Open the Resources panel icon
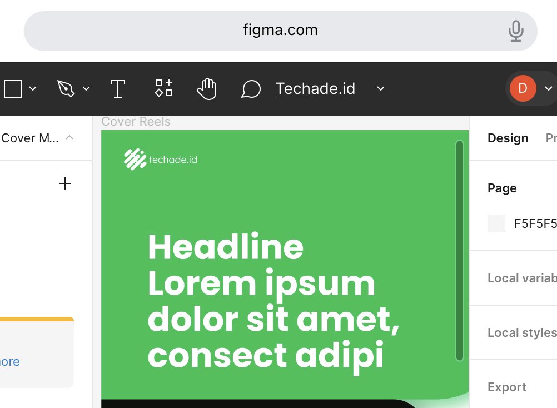This screenshot has width=557, height=408. 163,88
